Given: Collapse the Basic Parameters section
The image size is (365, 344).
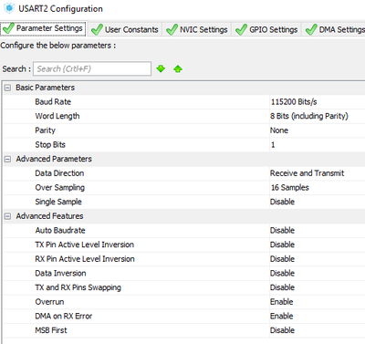Looking at the screenshot, I should [8, 88].
